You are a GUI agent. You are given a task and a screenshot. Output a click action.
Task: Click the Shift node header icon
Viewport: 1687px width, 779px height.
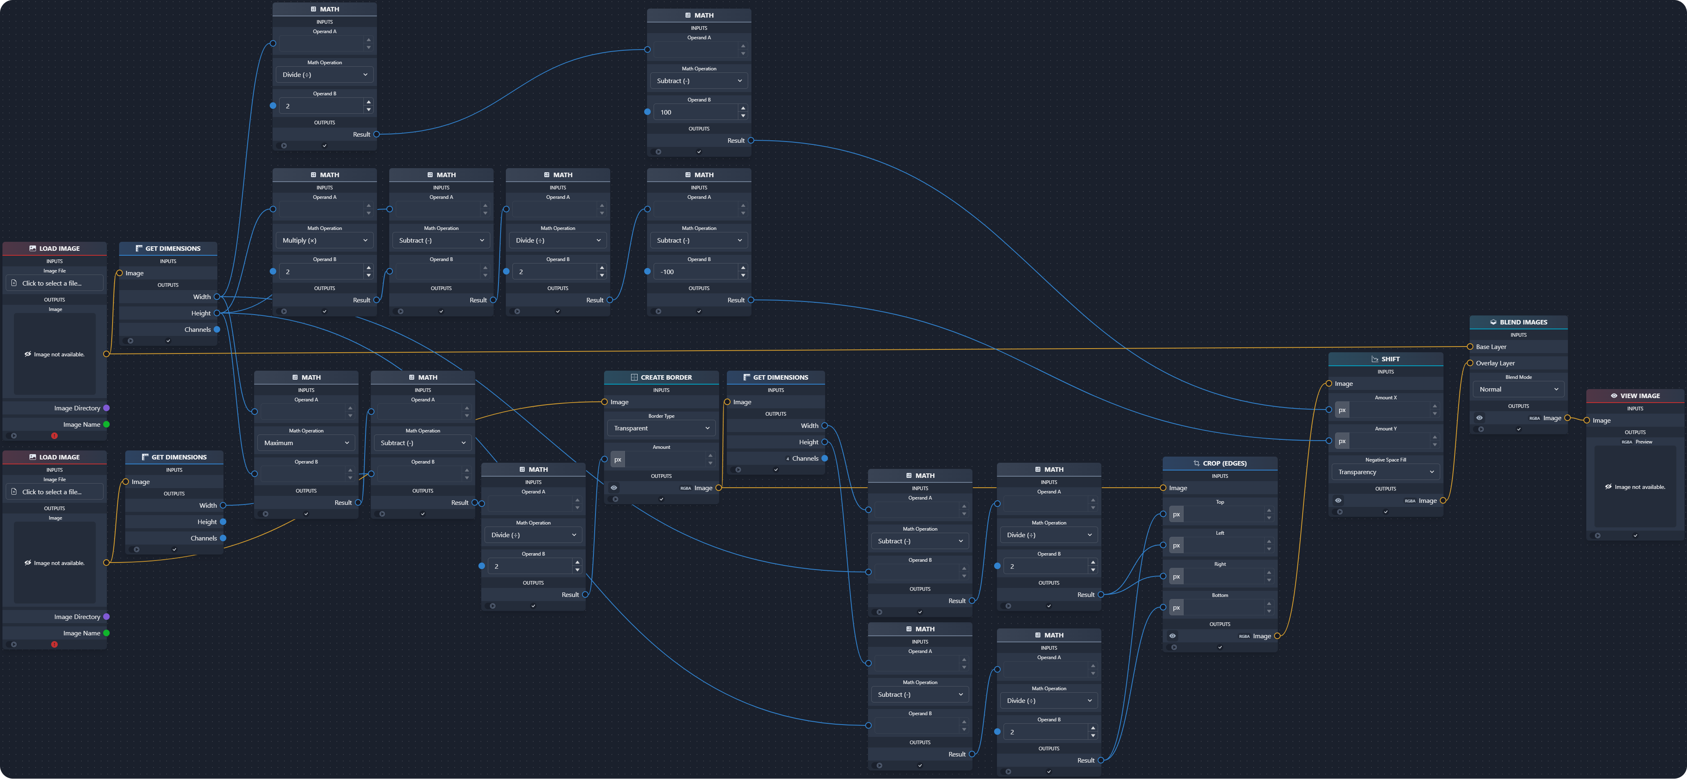(1375, 359)
